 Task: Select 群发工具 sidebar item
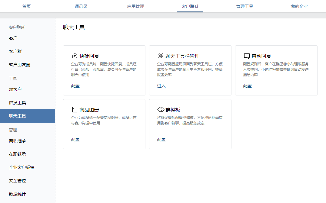click(18, 103)
